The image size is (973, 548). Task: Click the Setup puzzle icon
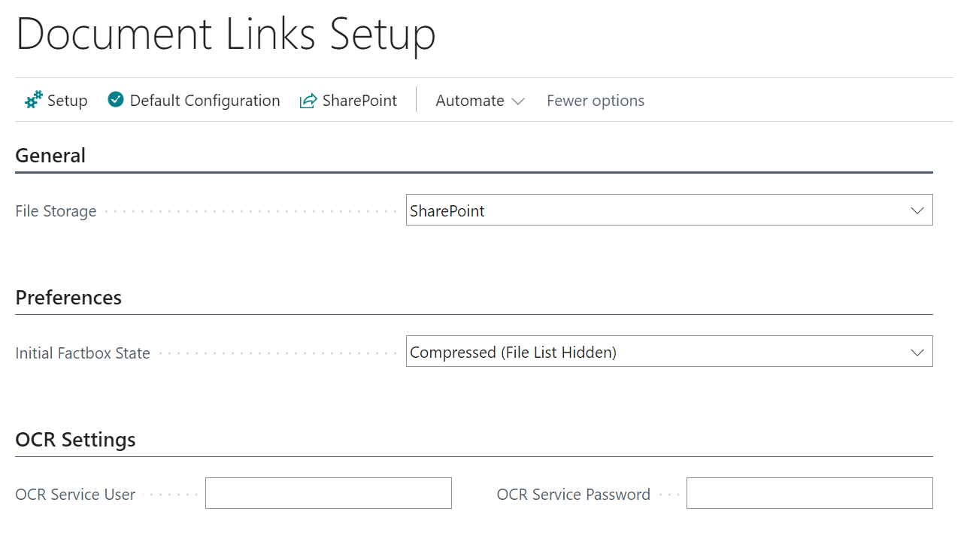coord(33,99)
